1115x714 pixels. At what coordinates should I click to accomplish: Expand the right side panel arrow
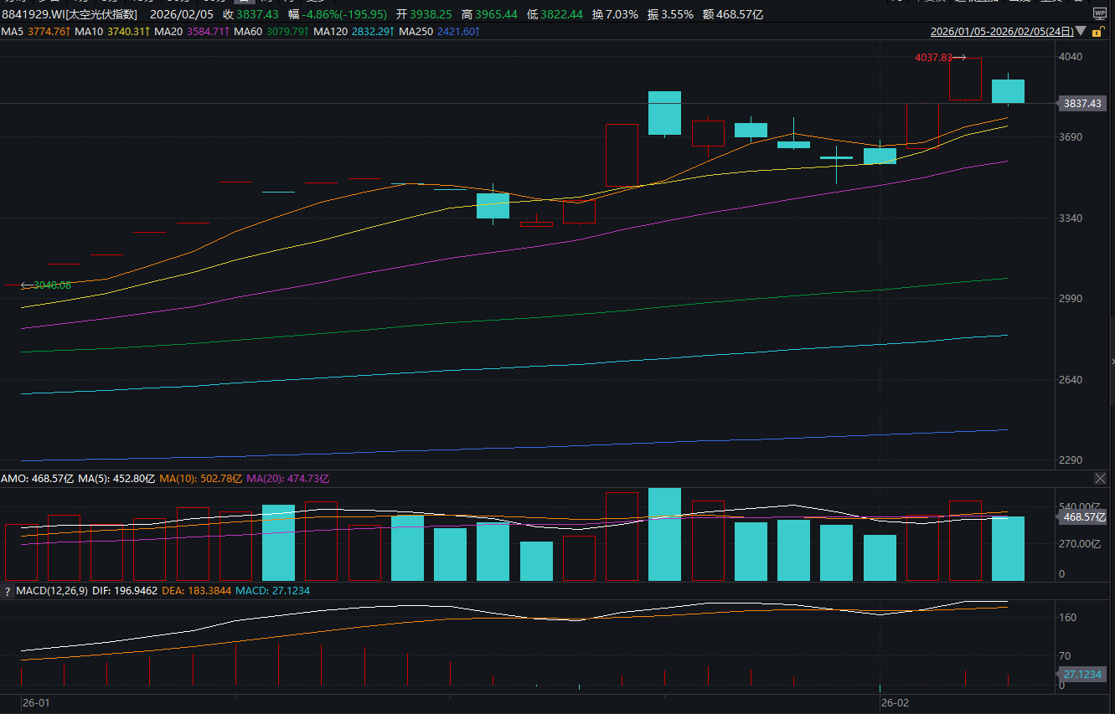coord(1112,362)
